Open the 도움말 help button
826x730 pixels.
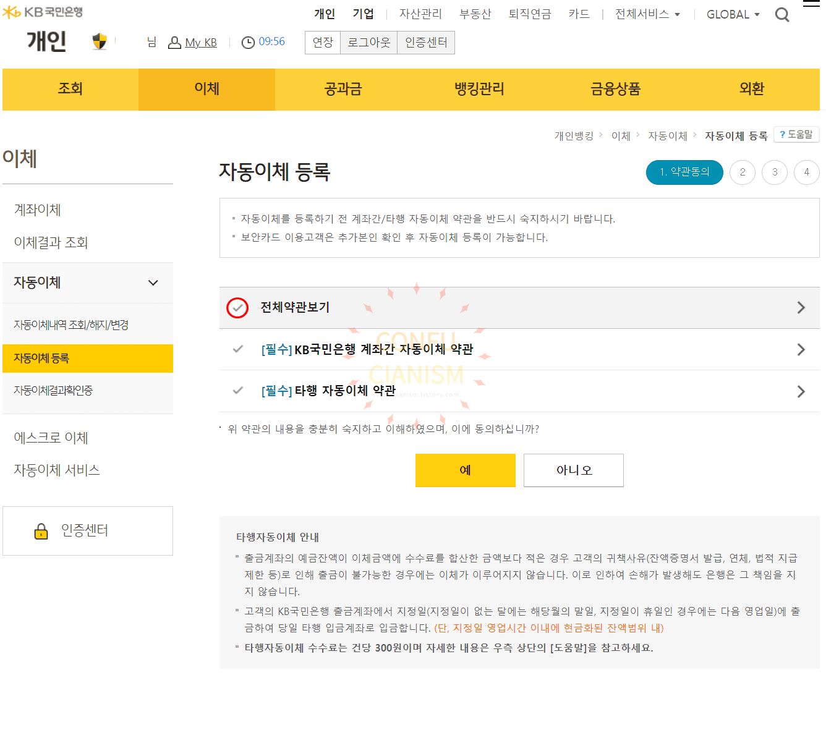click(796, 134)
